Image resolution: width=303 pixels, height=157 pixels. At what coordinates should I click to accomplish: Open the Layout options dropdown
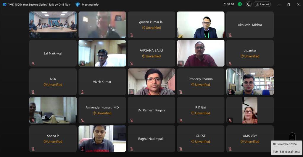(262, 4)
